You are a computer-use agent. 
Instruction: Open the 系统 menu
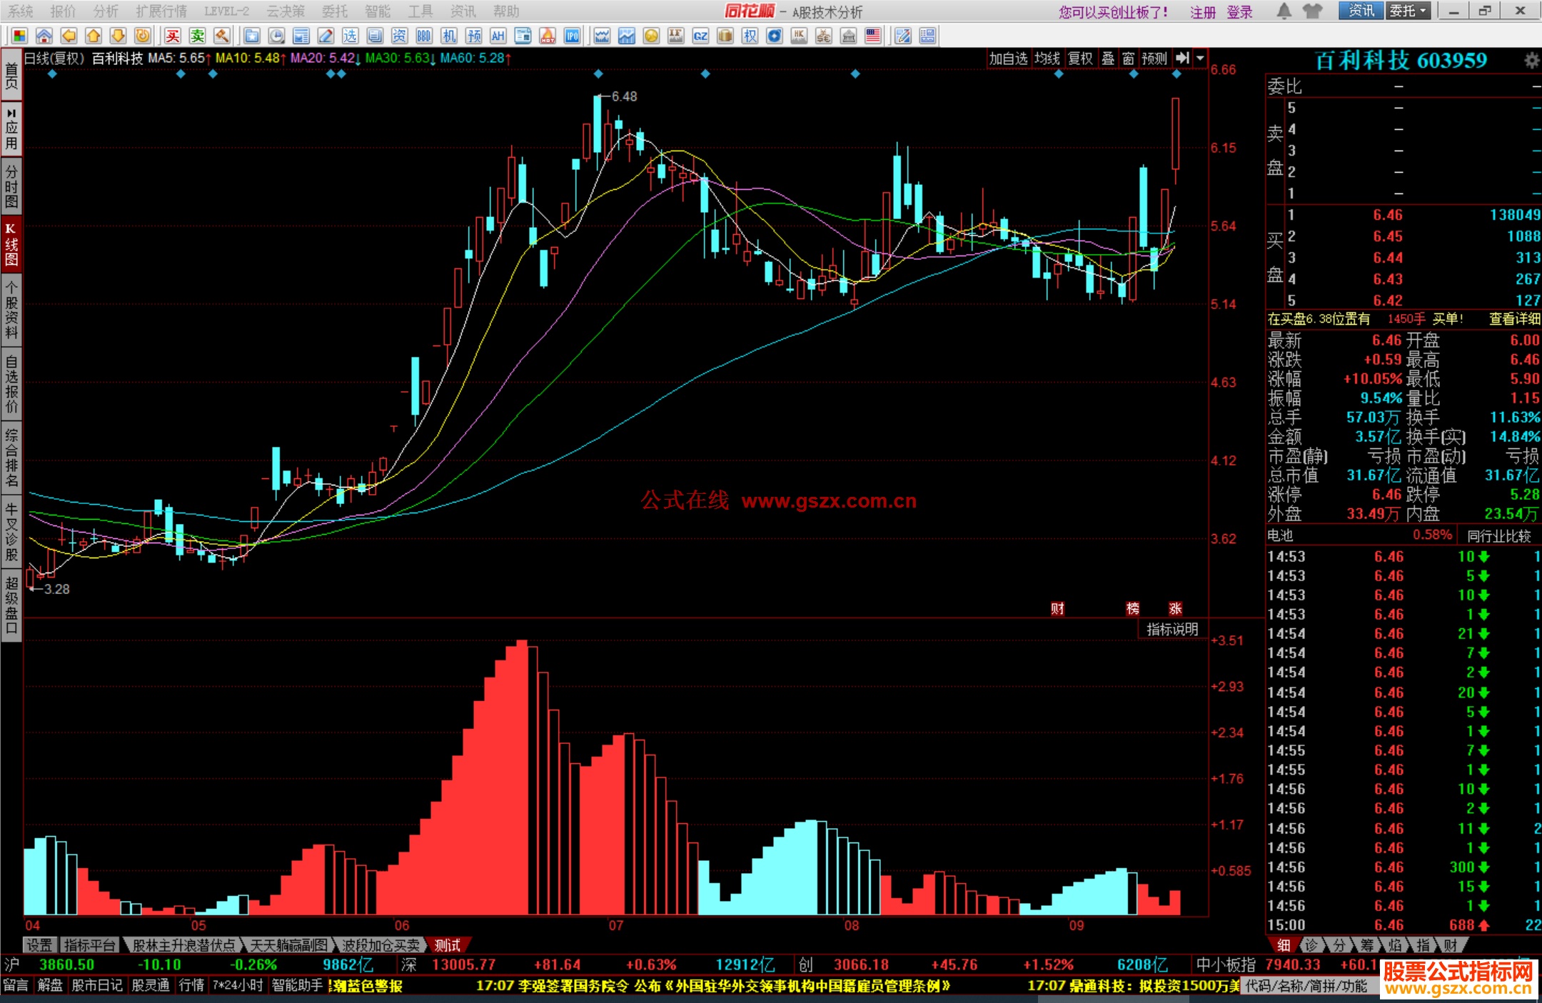[x=20, y=11]
